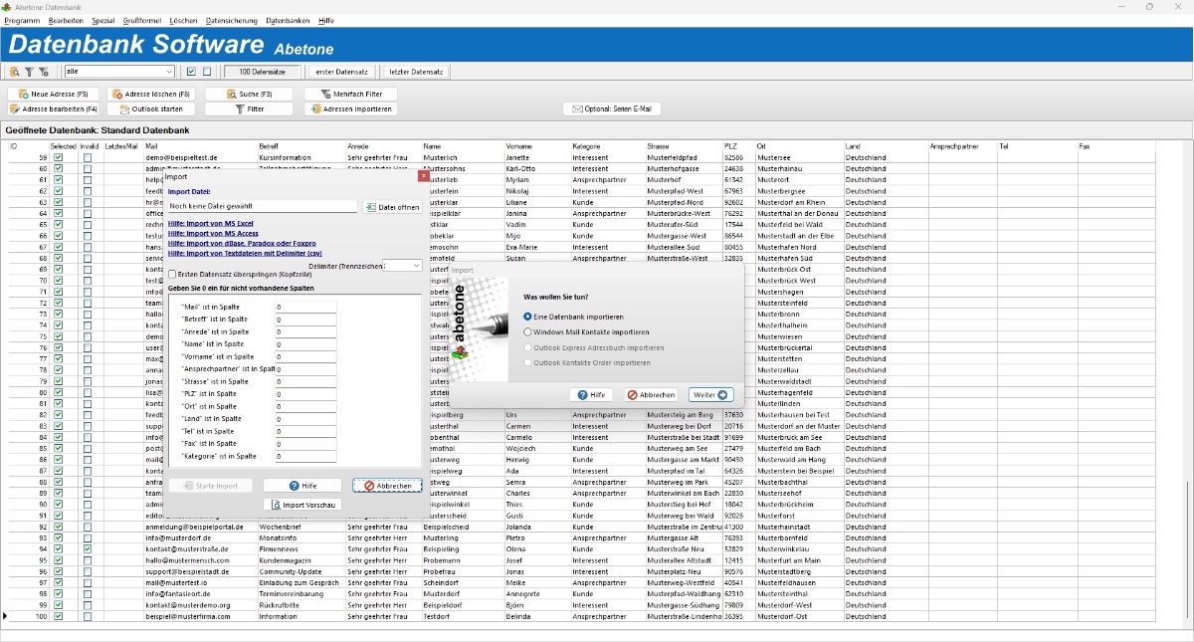The image size is (1194, 642).
Task: Open link about dBase, Paradox oder Foxpro import
Action: 242,243
